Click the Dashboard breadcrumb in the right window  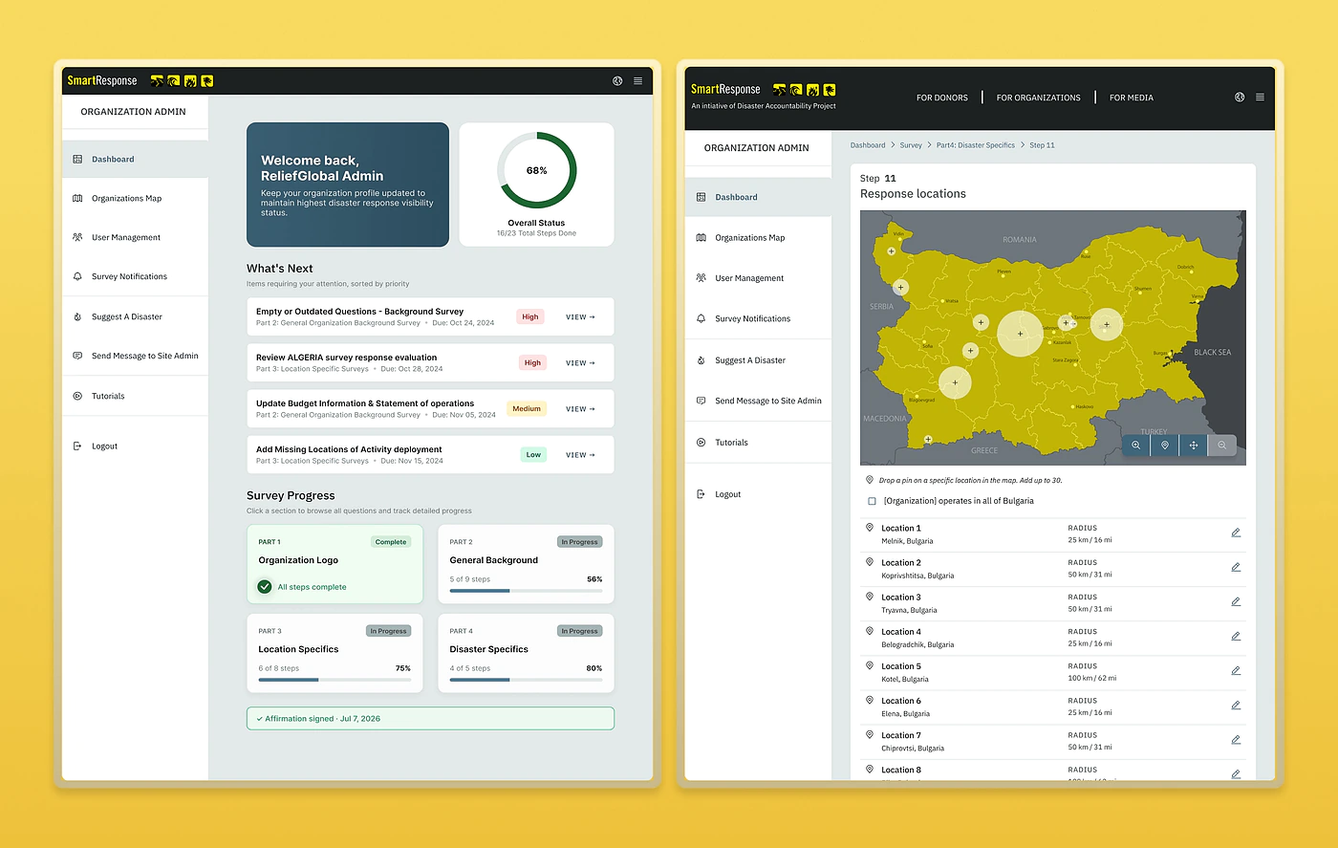(x=868, y=145)
